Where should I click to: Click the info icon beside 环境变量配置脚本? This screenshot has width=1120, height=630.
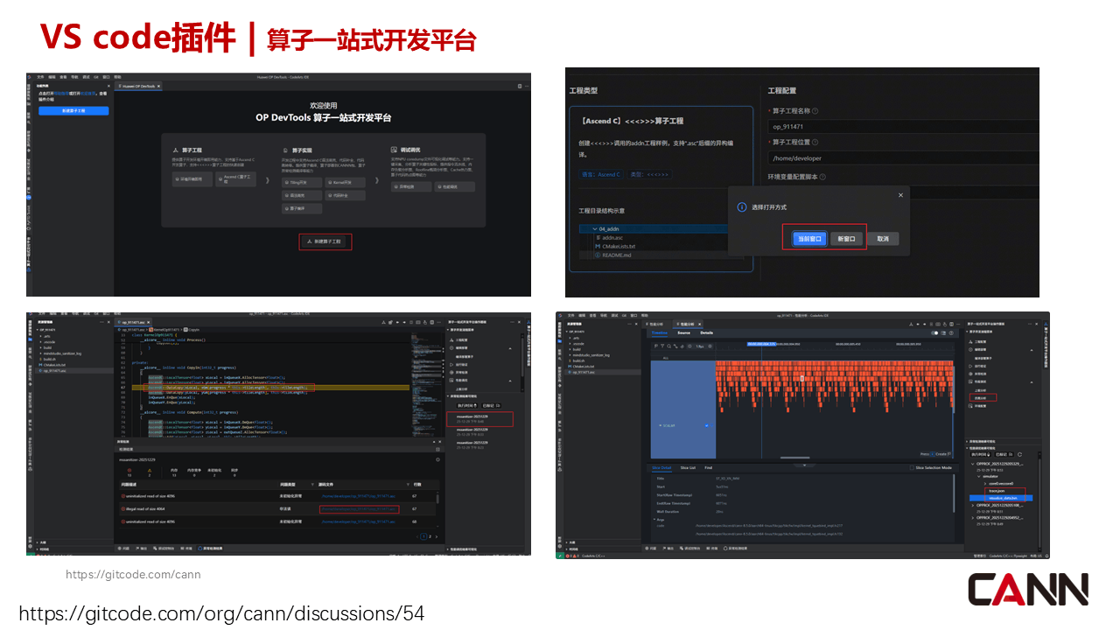824,176
